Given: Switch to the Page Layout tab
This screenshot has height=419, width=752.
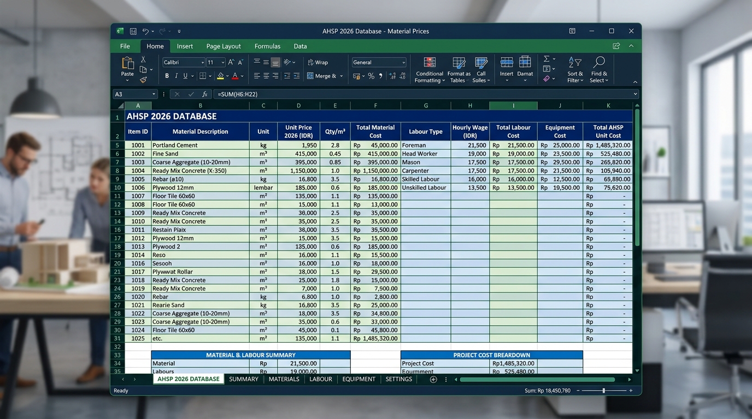Looking at the screenshot, I should [x=224, y=46].
